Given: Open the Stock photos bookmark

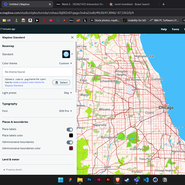Looking at the screenshot, I should point(105,20).
